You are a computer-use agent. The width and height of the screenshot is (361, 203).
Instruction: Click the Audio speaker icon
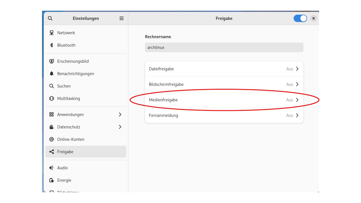click(x=52, y=168)
